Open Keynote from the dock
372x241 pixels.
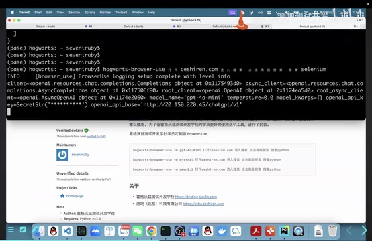tap(109, 230)
